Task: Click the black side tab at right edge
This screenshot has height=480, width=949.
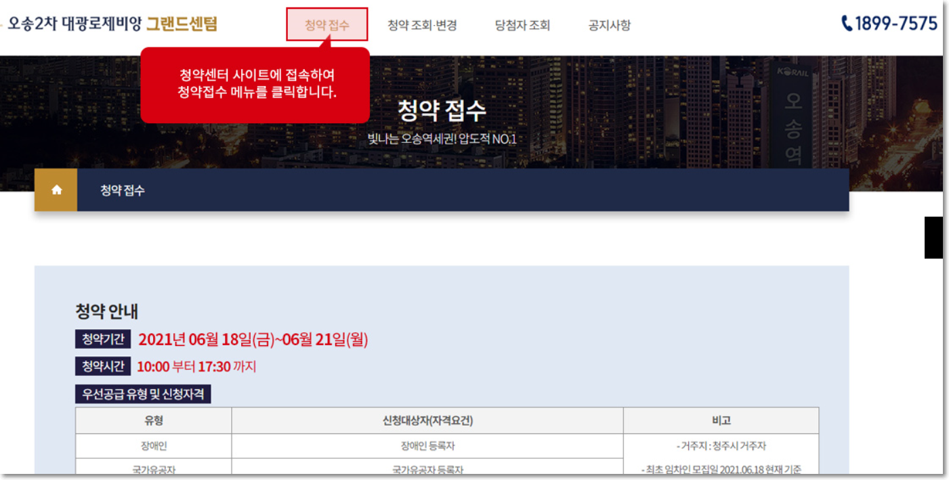Action: click(933, 238)
